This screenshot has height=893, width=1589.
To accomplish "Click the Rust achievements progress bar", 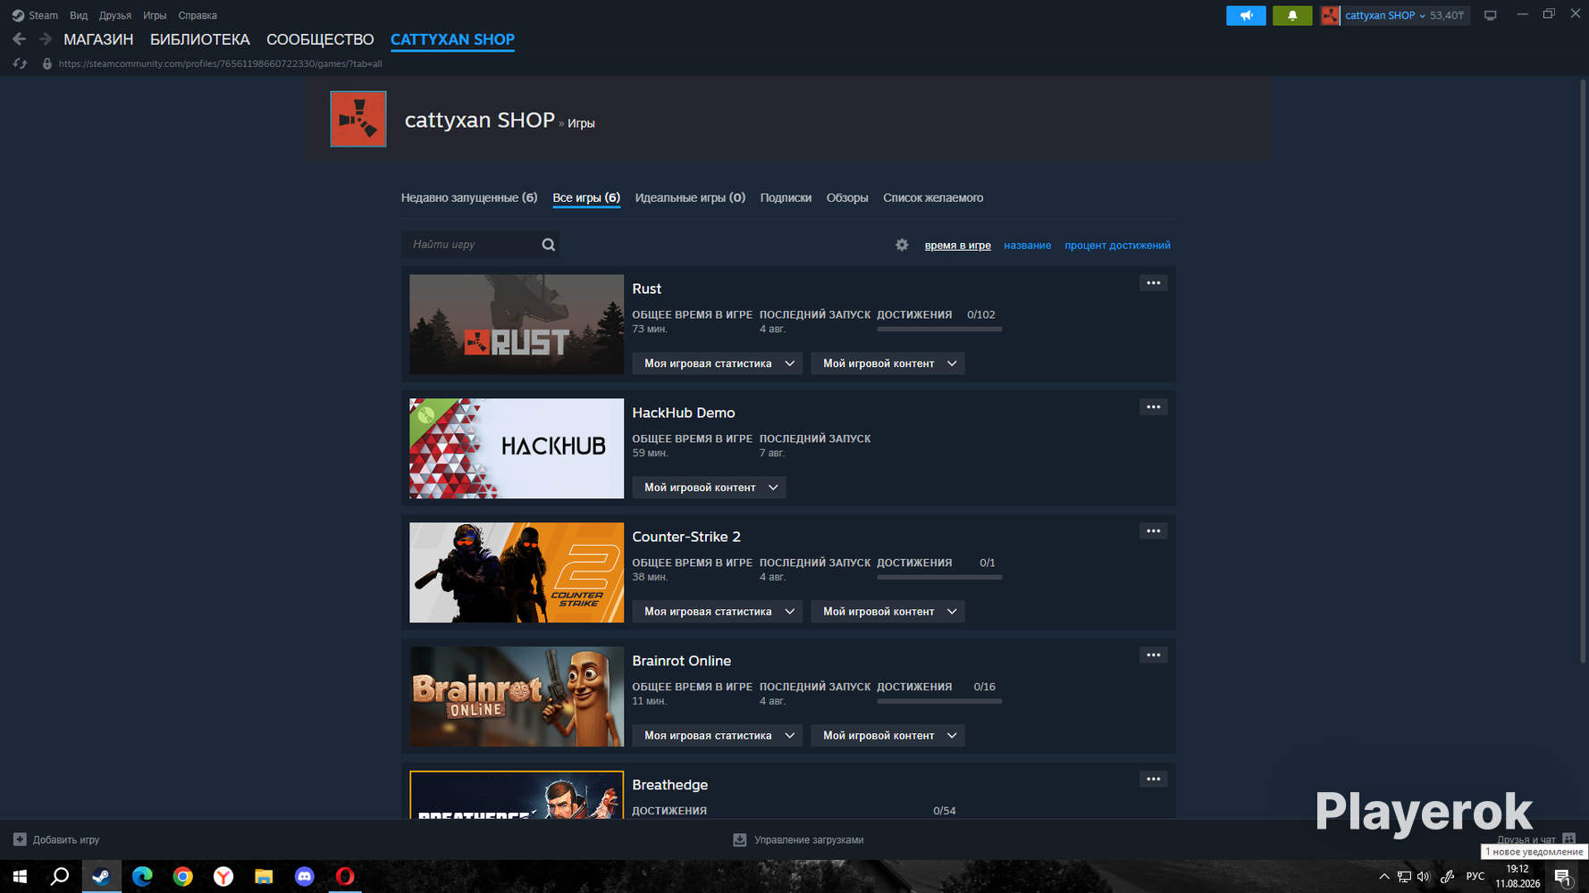I will point(939,330).
